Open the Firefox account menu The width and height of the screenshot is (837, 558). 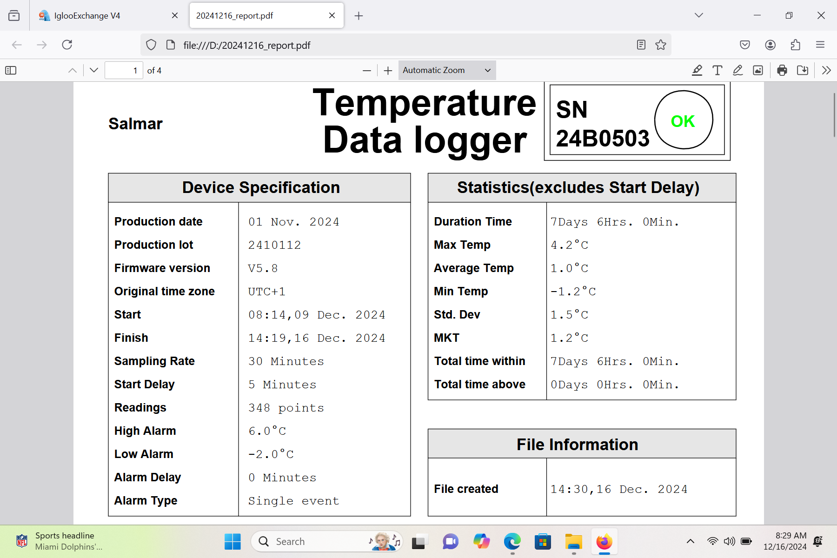coord(770,45)
